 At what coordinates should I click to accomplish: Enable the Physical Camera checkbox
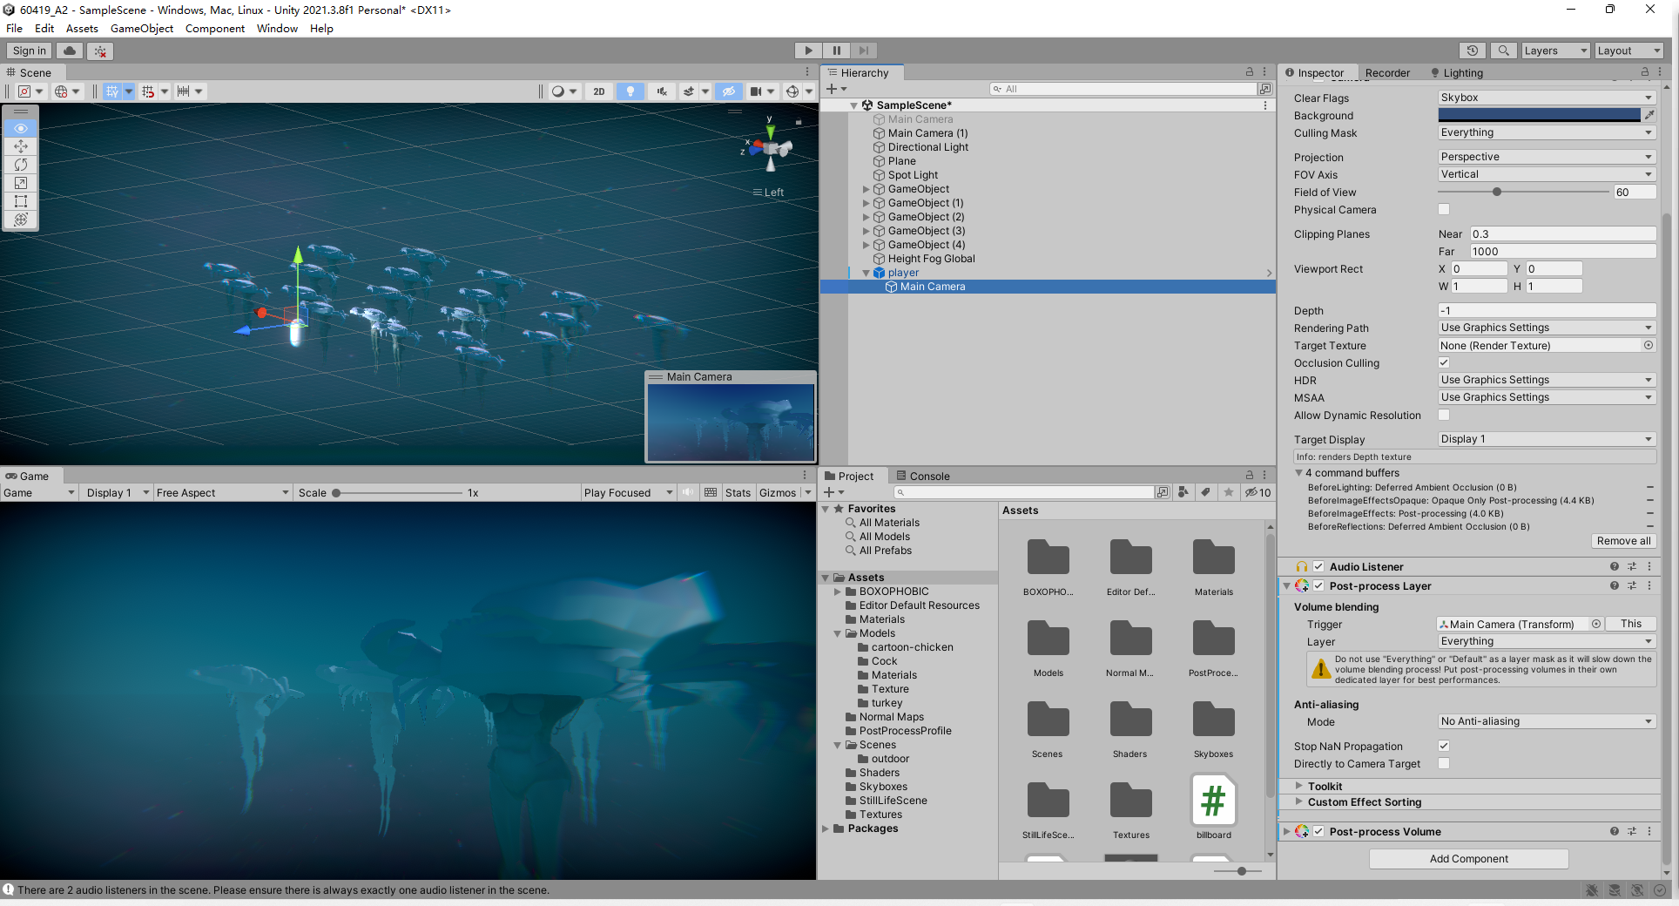click(x=1444, y=209)
